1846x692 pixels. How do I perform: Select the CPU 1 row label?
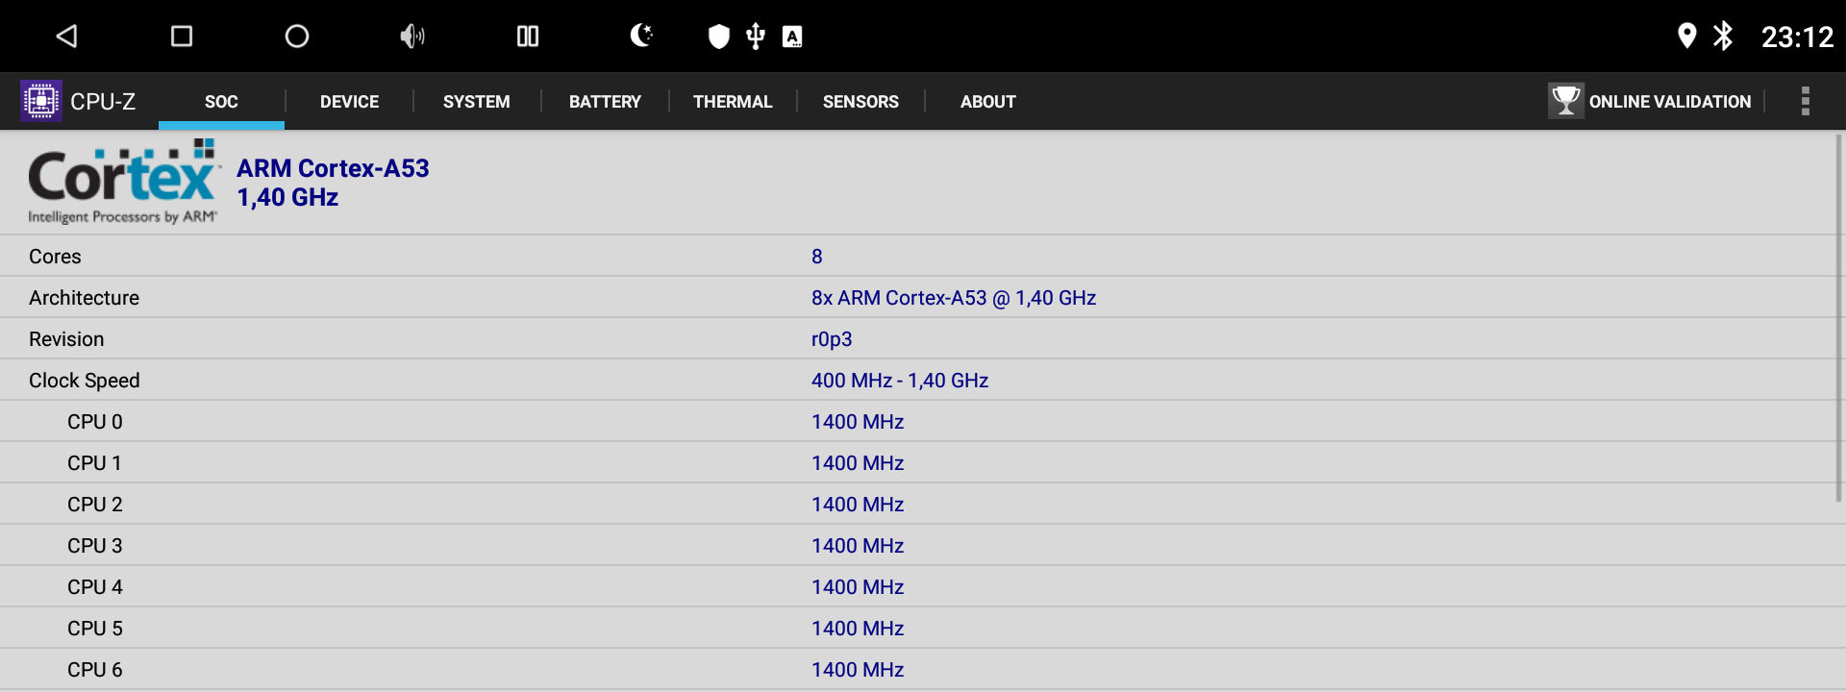[x=94, y=463]
